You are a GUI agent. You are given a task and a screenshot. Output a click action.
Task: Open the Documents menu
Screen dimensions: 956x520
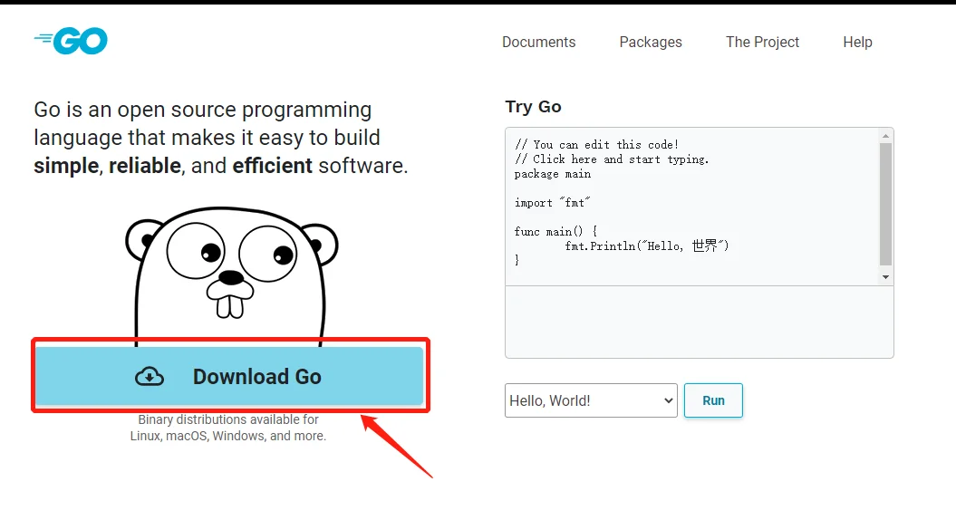coord(538,42)
